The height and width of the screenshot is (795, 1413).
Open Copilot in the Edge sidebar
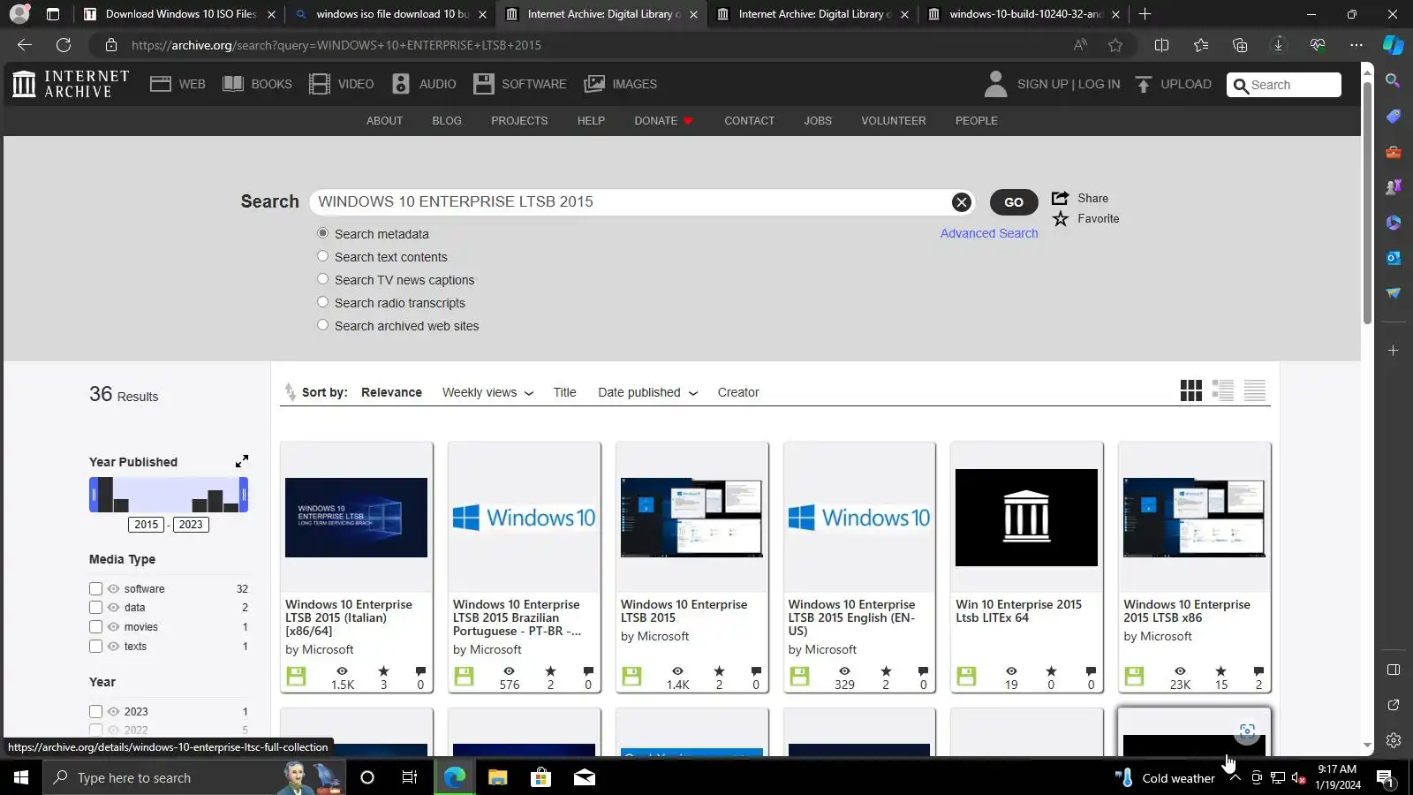tap(1394, 45)
